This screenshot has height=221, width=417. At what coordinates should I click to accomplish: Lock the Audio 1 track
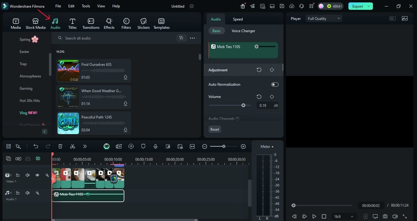coord(18,193)
